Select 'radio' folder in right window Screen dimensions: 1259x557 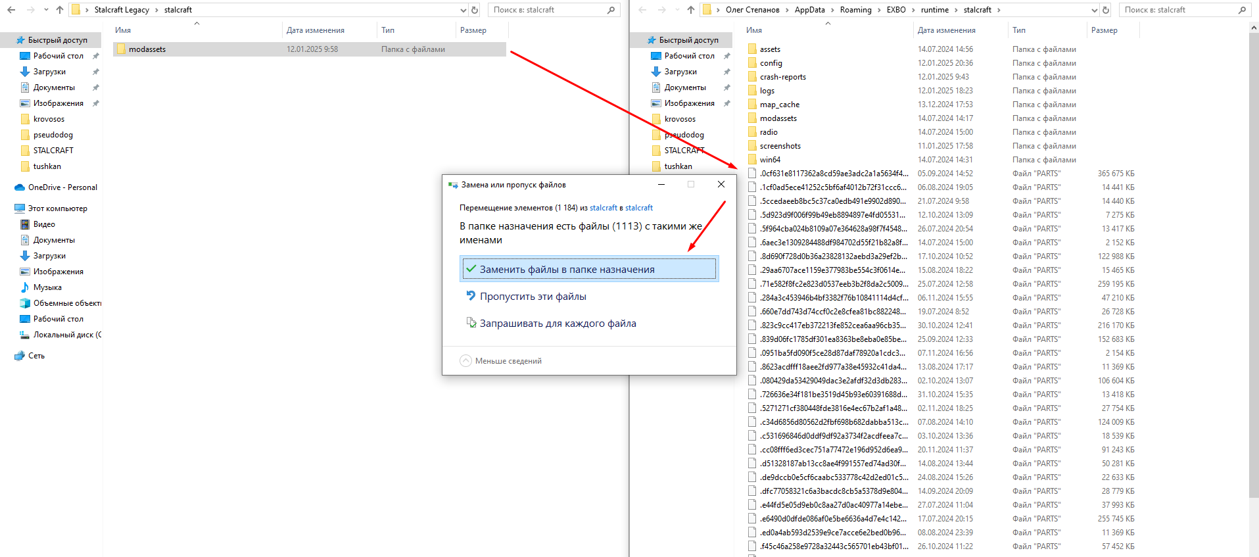pos(769,132)
